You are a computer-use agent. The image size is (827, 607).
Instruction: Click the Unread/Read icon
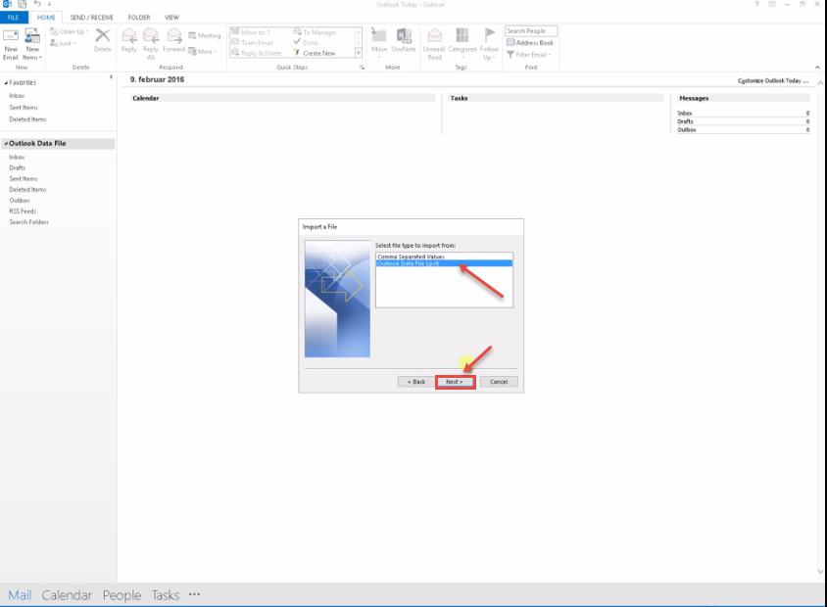434,36
